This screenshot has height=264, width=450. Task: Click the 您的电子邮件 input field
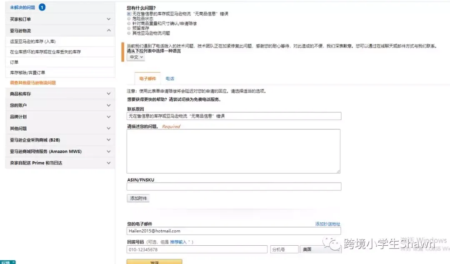(x=234, y=231)
